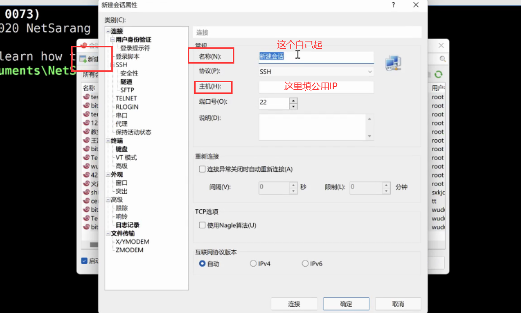Viewport: 521px width, 313px height.
Task: Select TELNET in the category tree
Action: [x=126, y=98]
